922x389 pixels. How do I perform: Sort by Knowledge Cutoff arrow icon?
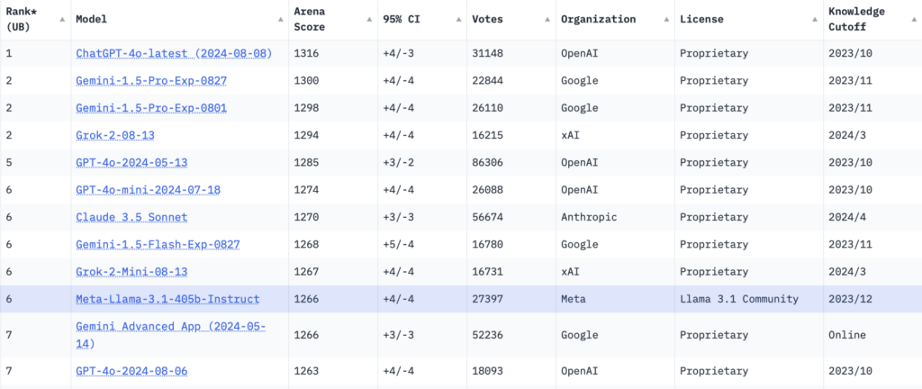pyautogui.click(x=914, y=20)
